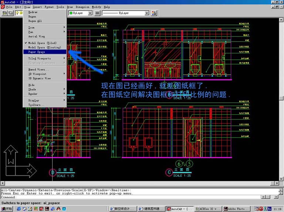Open Toolbars... dialog from menu
Viewport: 284px width, 212px height.
(x=36, y=105)
